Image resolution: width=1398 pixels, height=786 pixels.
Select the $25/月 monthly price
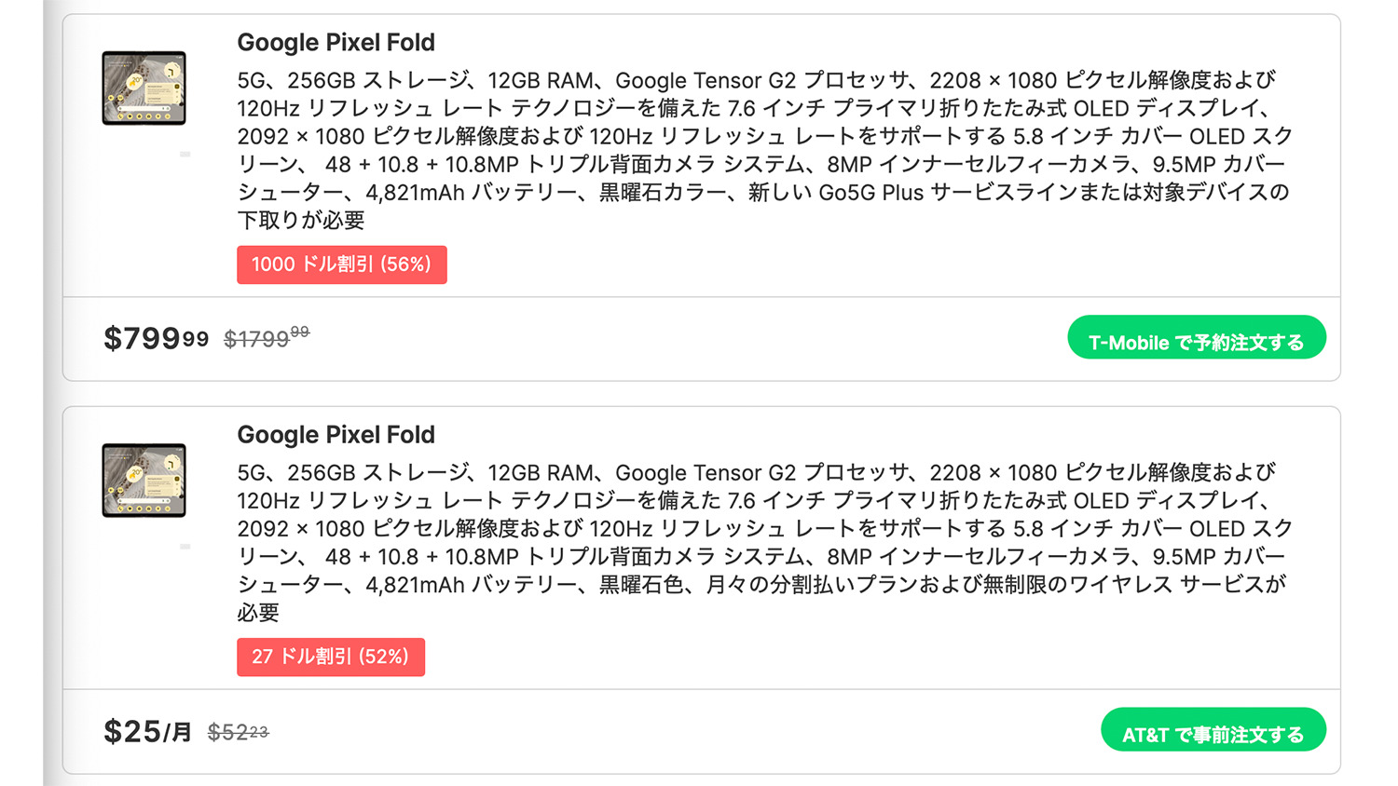coord(147,732)
